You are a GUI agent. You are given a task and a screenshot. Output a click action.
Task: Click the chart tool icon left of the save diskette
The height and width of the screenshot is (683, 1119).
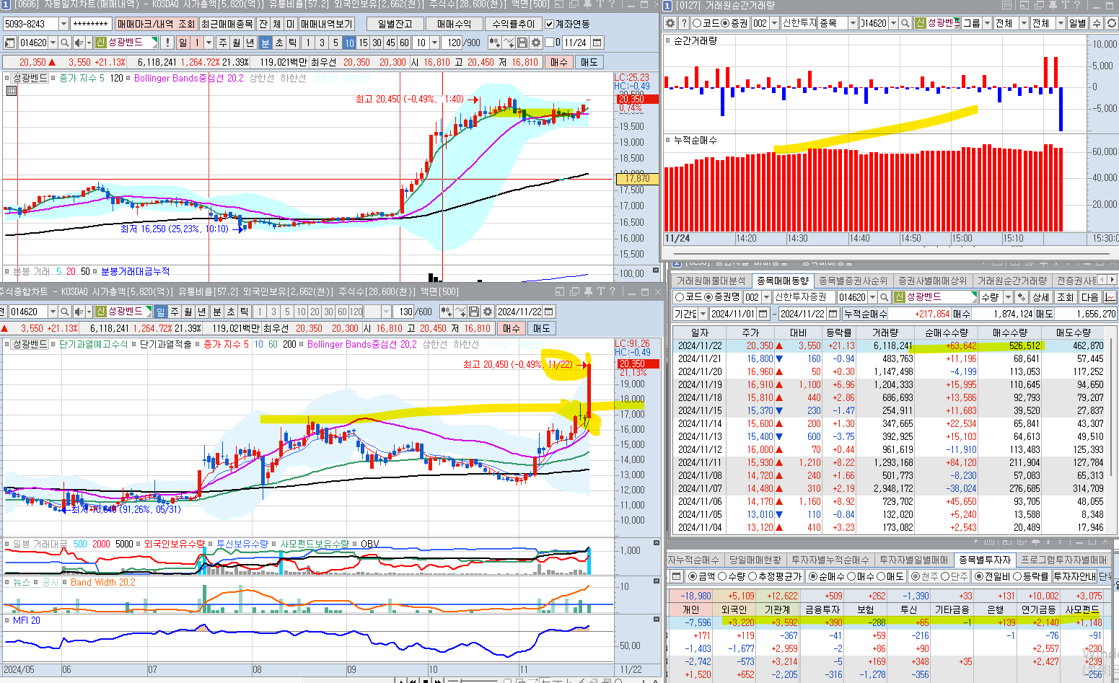pyautogui.click(x=509, y=43)
